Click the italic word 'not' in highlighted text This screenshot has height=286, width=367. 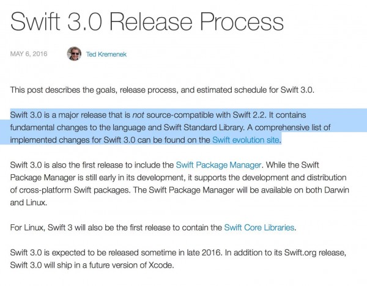coord(138,115)
